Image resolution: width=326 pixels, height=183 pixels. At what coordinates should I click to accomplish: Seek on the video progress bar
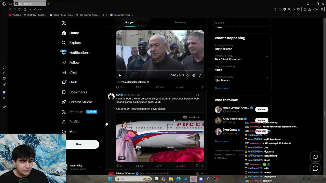pyautogui.click(x=160, y=70)
